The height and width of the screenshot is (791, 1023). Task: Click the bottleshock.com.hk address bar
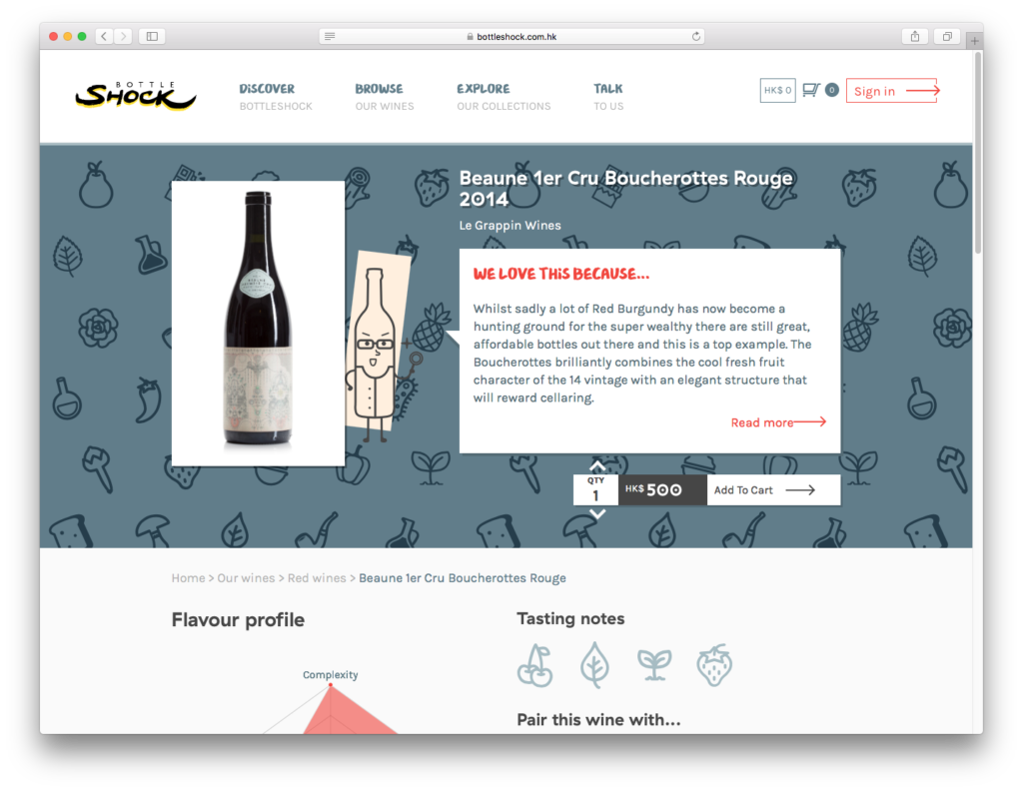[x=511, y=37]
